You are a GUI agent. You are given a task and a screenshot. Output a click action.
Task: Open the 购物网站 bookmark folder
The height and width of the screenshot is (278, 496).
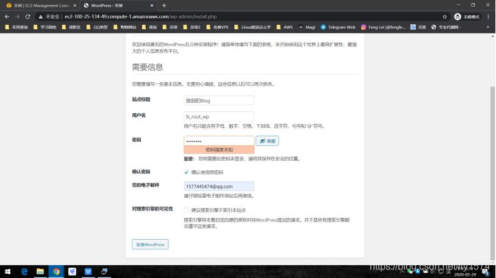pos(124,27)
